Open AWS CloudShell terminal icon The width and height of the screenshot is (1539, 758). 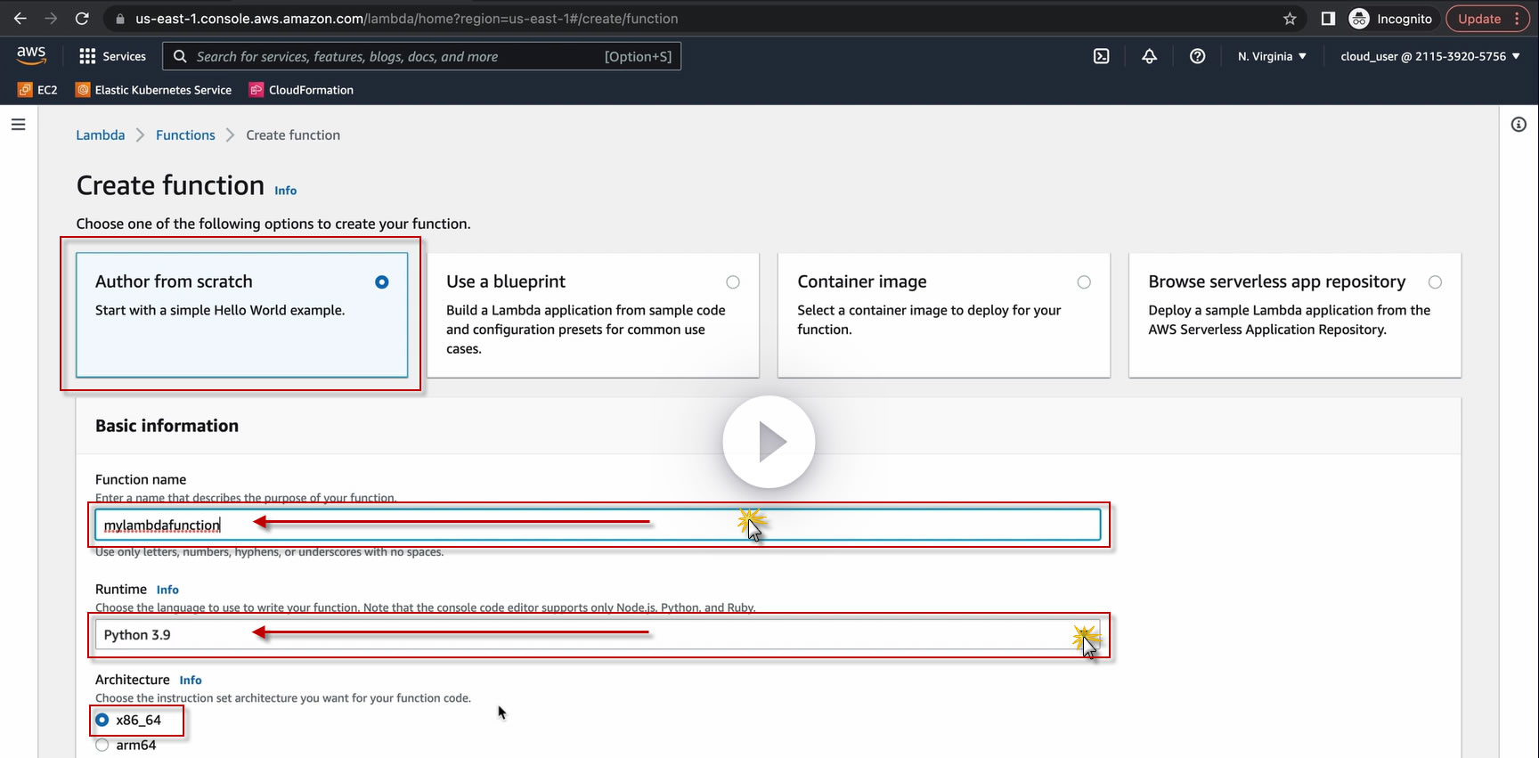point(1102,56)
